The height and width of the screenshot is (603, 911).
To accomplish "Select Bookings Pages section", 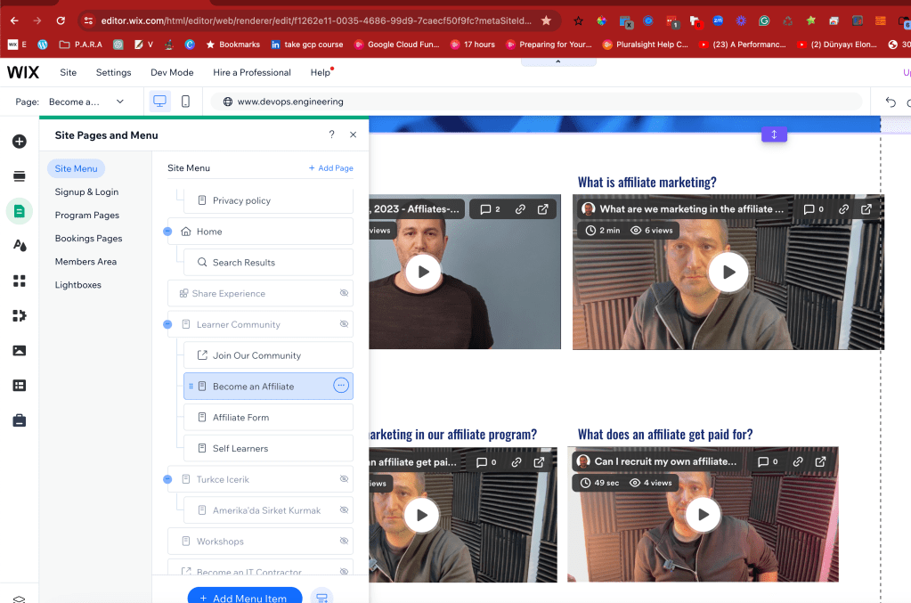I will pos(88,238).
